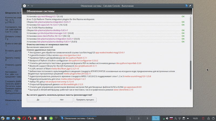Open the power/shutdown icon
Image resolution: width=216 pixels, height=121 pixels.
213,118
